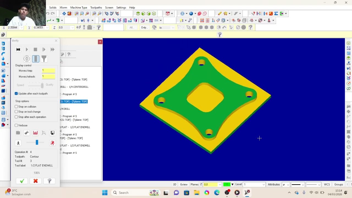Set fastest speed with running man icon
This screenshot has width=352, height=198.
(52, 143)
